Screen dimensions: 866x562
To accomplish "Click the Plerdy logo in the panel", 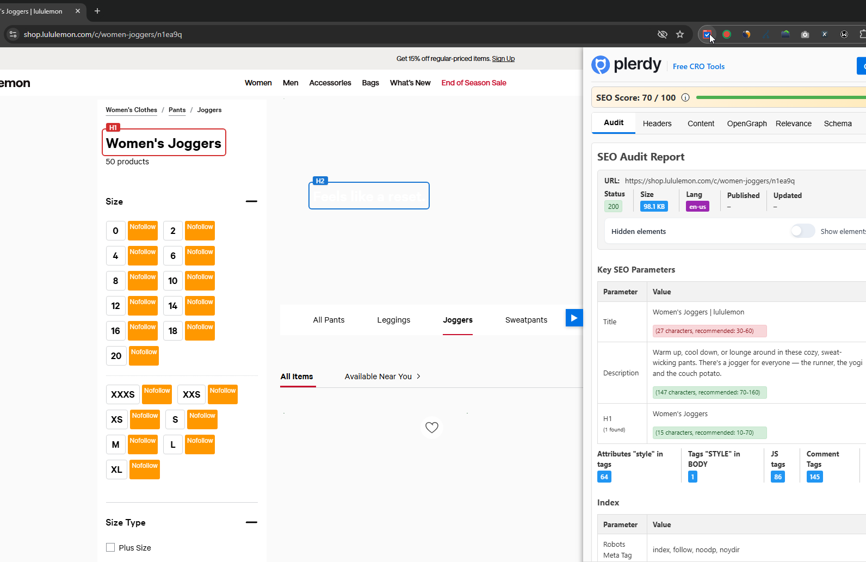I will tap(626, 65).
